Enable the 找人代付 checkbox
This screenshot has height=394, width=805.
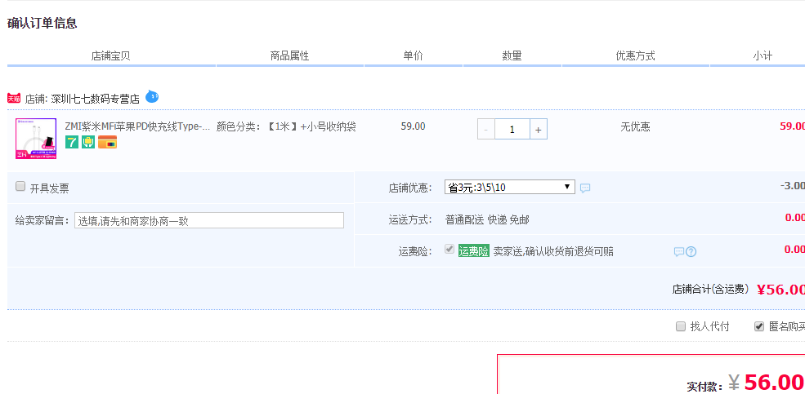681,326
